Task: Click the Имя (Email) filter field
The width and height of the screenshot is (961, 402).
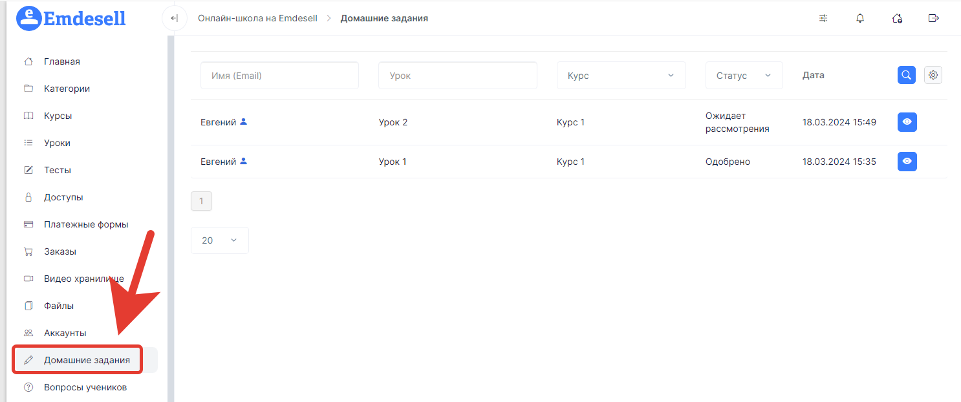Action: click(x=279, y=75)
